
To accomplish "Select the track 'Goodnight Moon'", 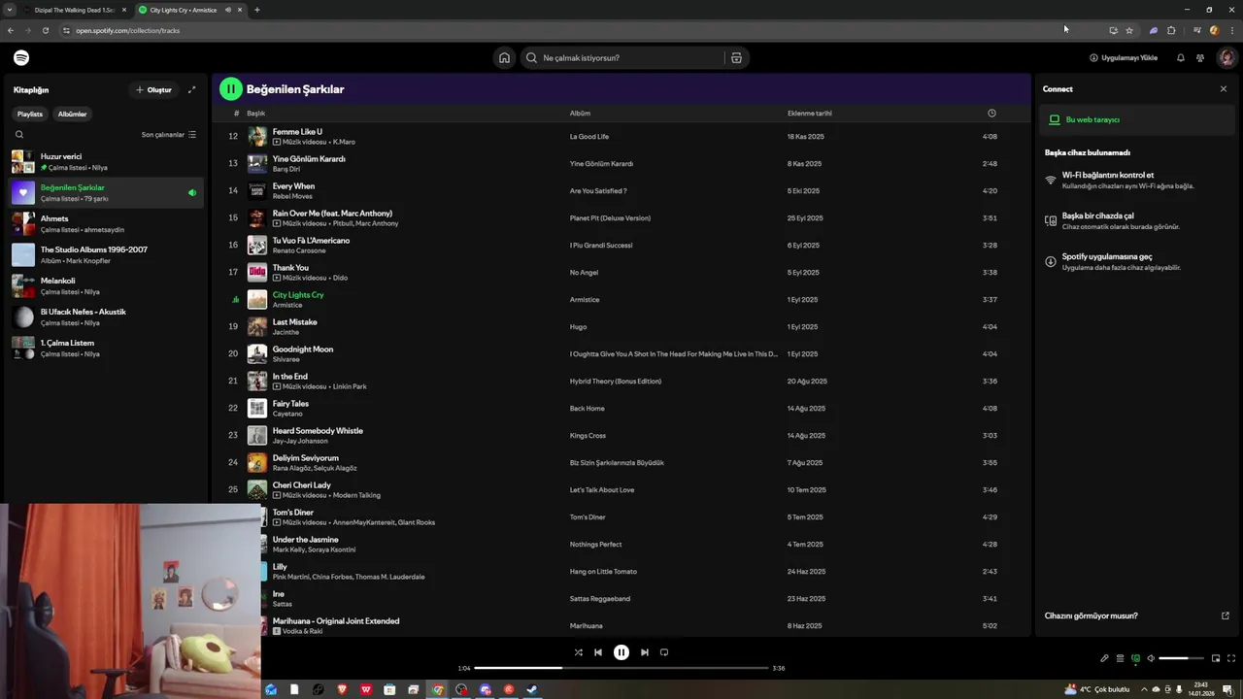I will pyautogui.click(x=303, y=349).
